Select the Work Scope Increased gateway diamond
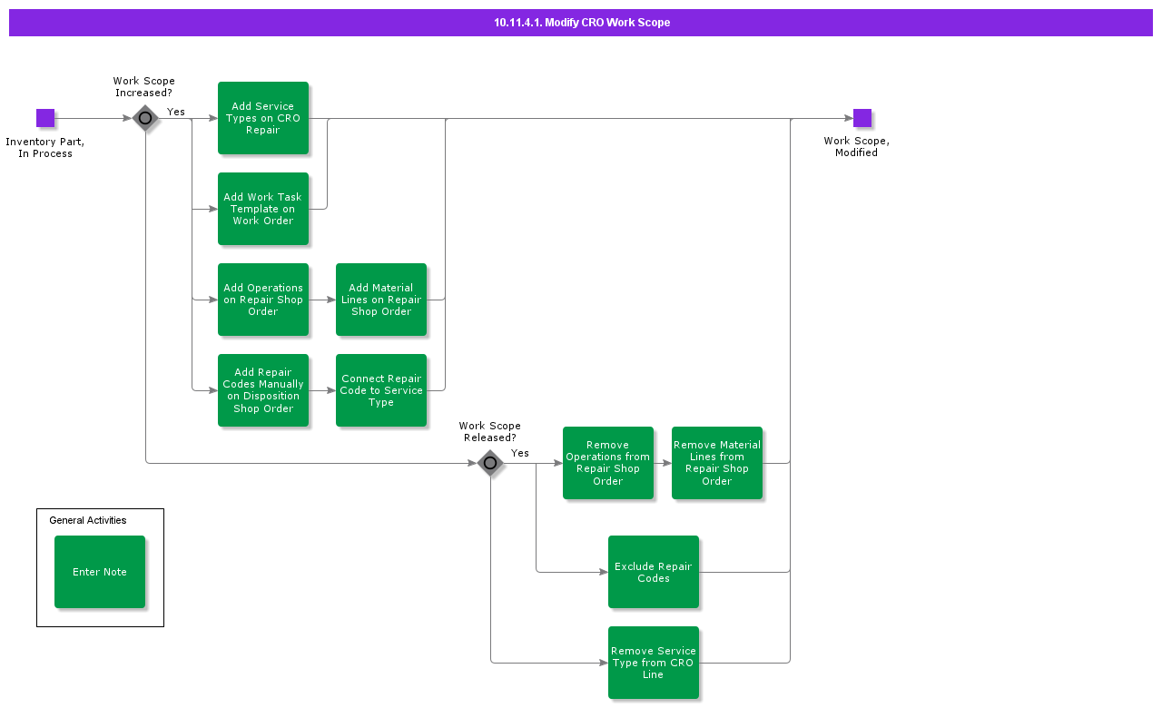This screenshot has width=1162, height=708. pos(145,118)
